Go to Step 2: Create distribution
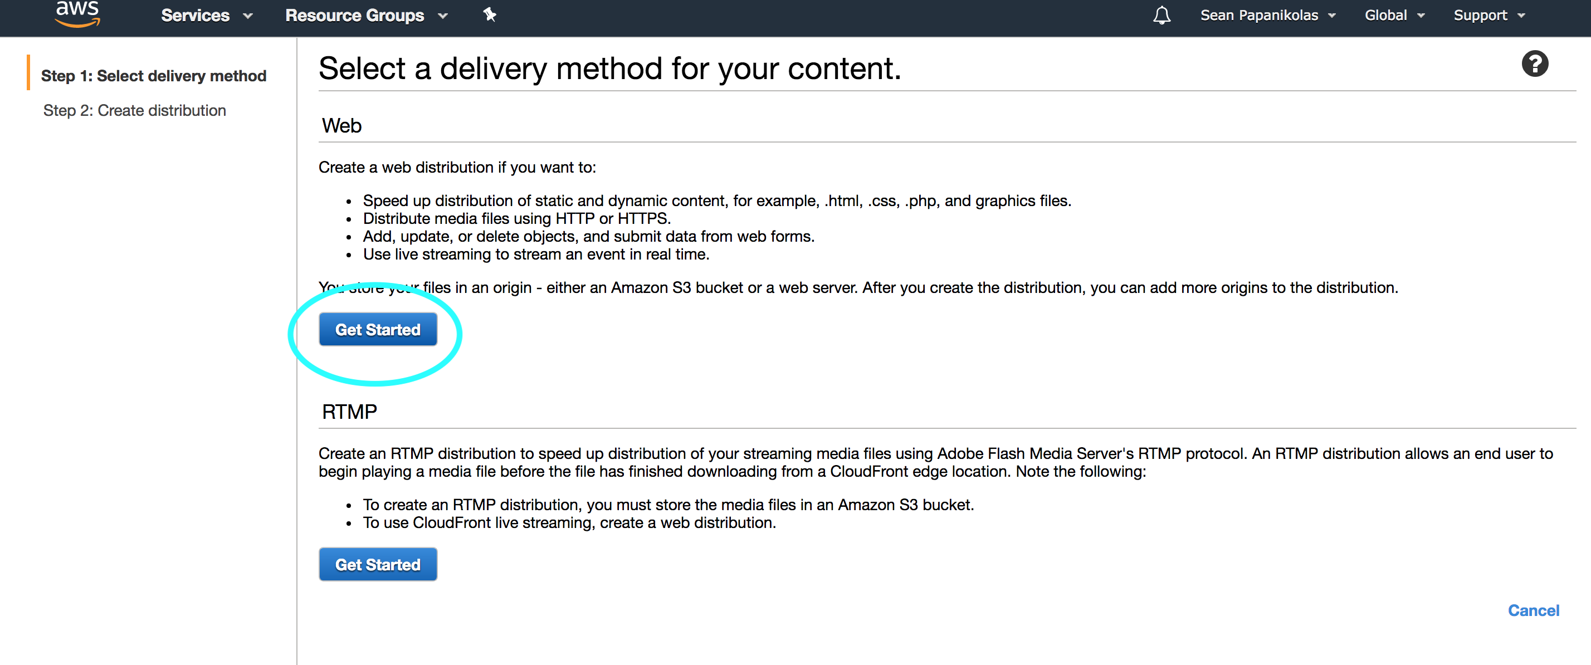 tap(135, 110)
